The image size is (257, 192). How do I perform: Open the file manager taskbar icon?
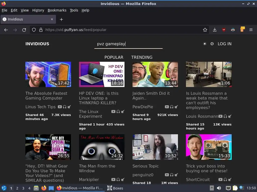pos(36,188)
